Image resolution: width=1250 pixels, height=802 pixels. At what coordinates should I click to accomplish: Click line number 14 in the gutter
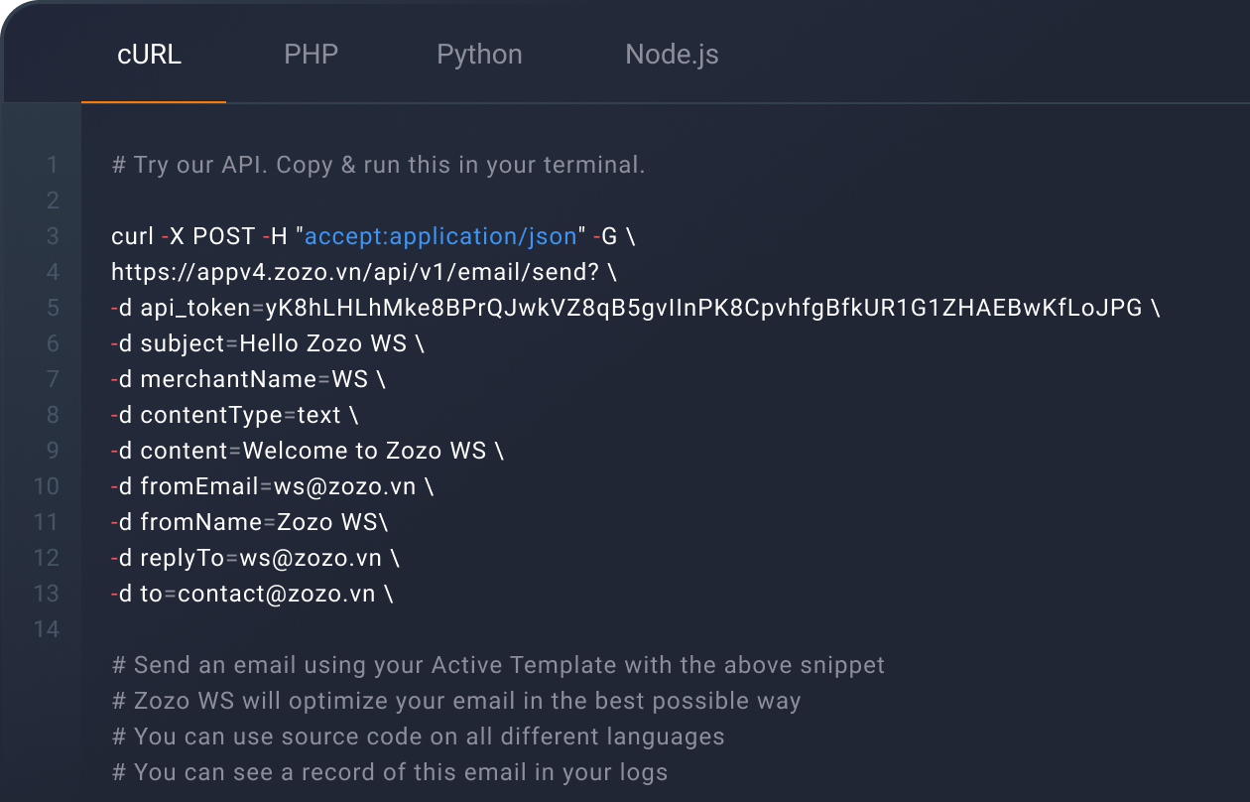tap(47, 629)
